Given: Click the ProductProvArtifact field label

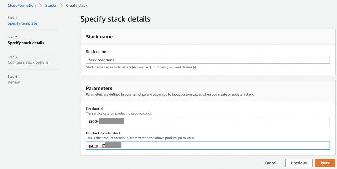Looking at the screenshot, I should 103,133.
